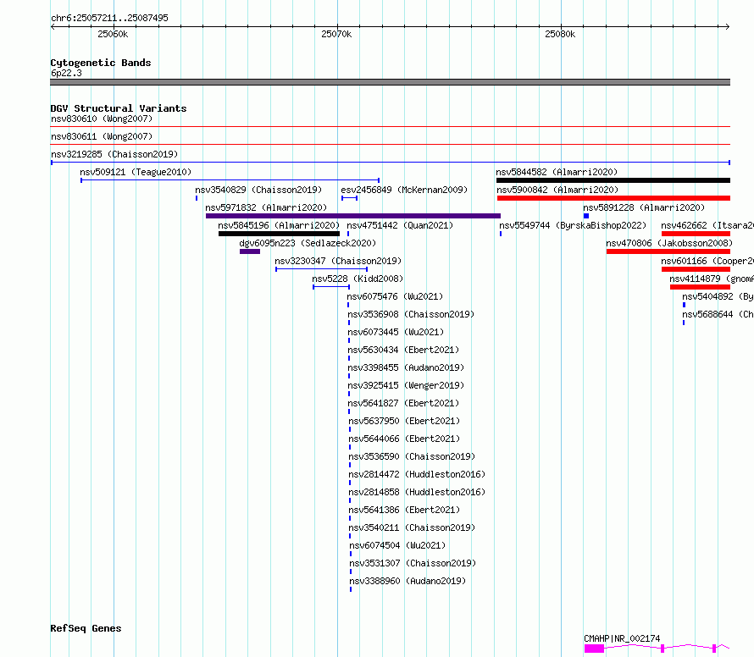Click the Cytogenetic Bands track title
754x657 pixels.
click(101, 63)
